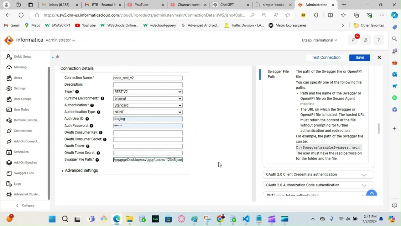401x226 pixels.
Task: Open Connections sidebar icon
Action: tap(9, 131)
